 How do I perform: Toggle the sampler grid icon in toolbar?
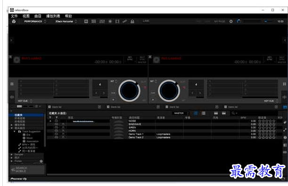[x=94, y=21]
